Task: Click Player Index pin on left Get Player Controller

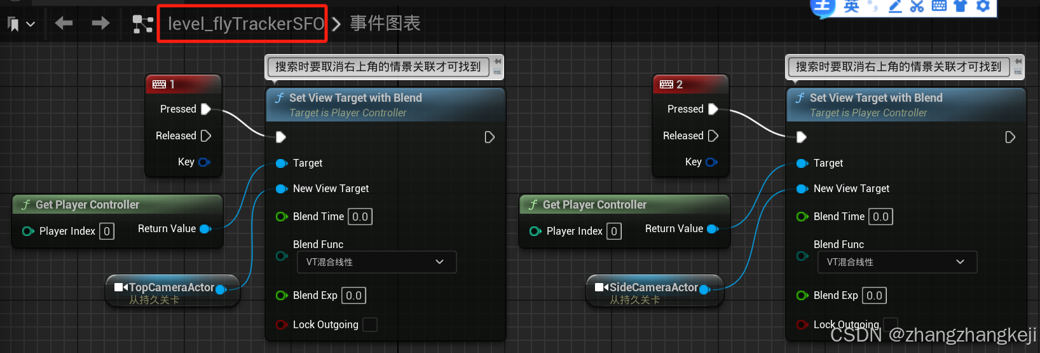Action: click(x=28, y=231)
